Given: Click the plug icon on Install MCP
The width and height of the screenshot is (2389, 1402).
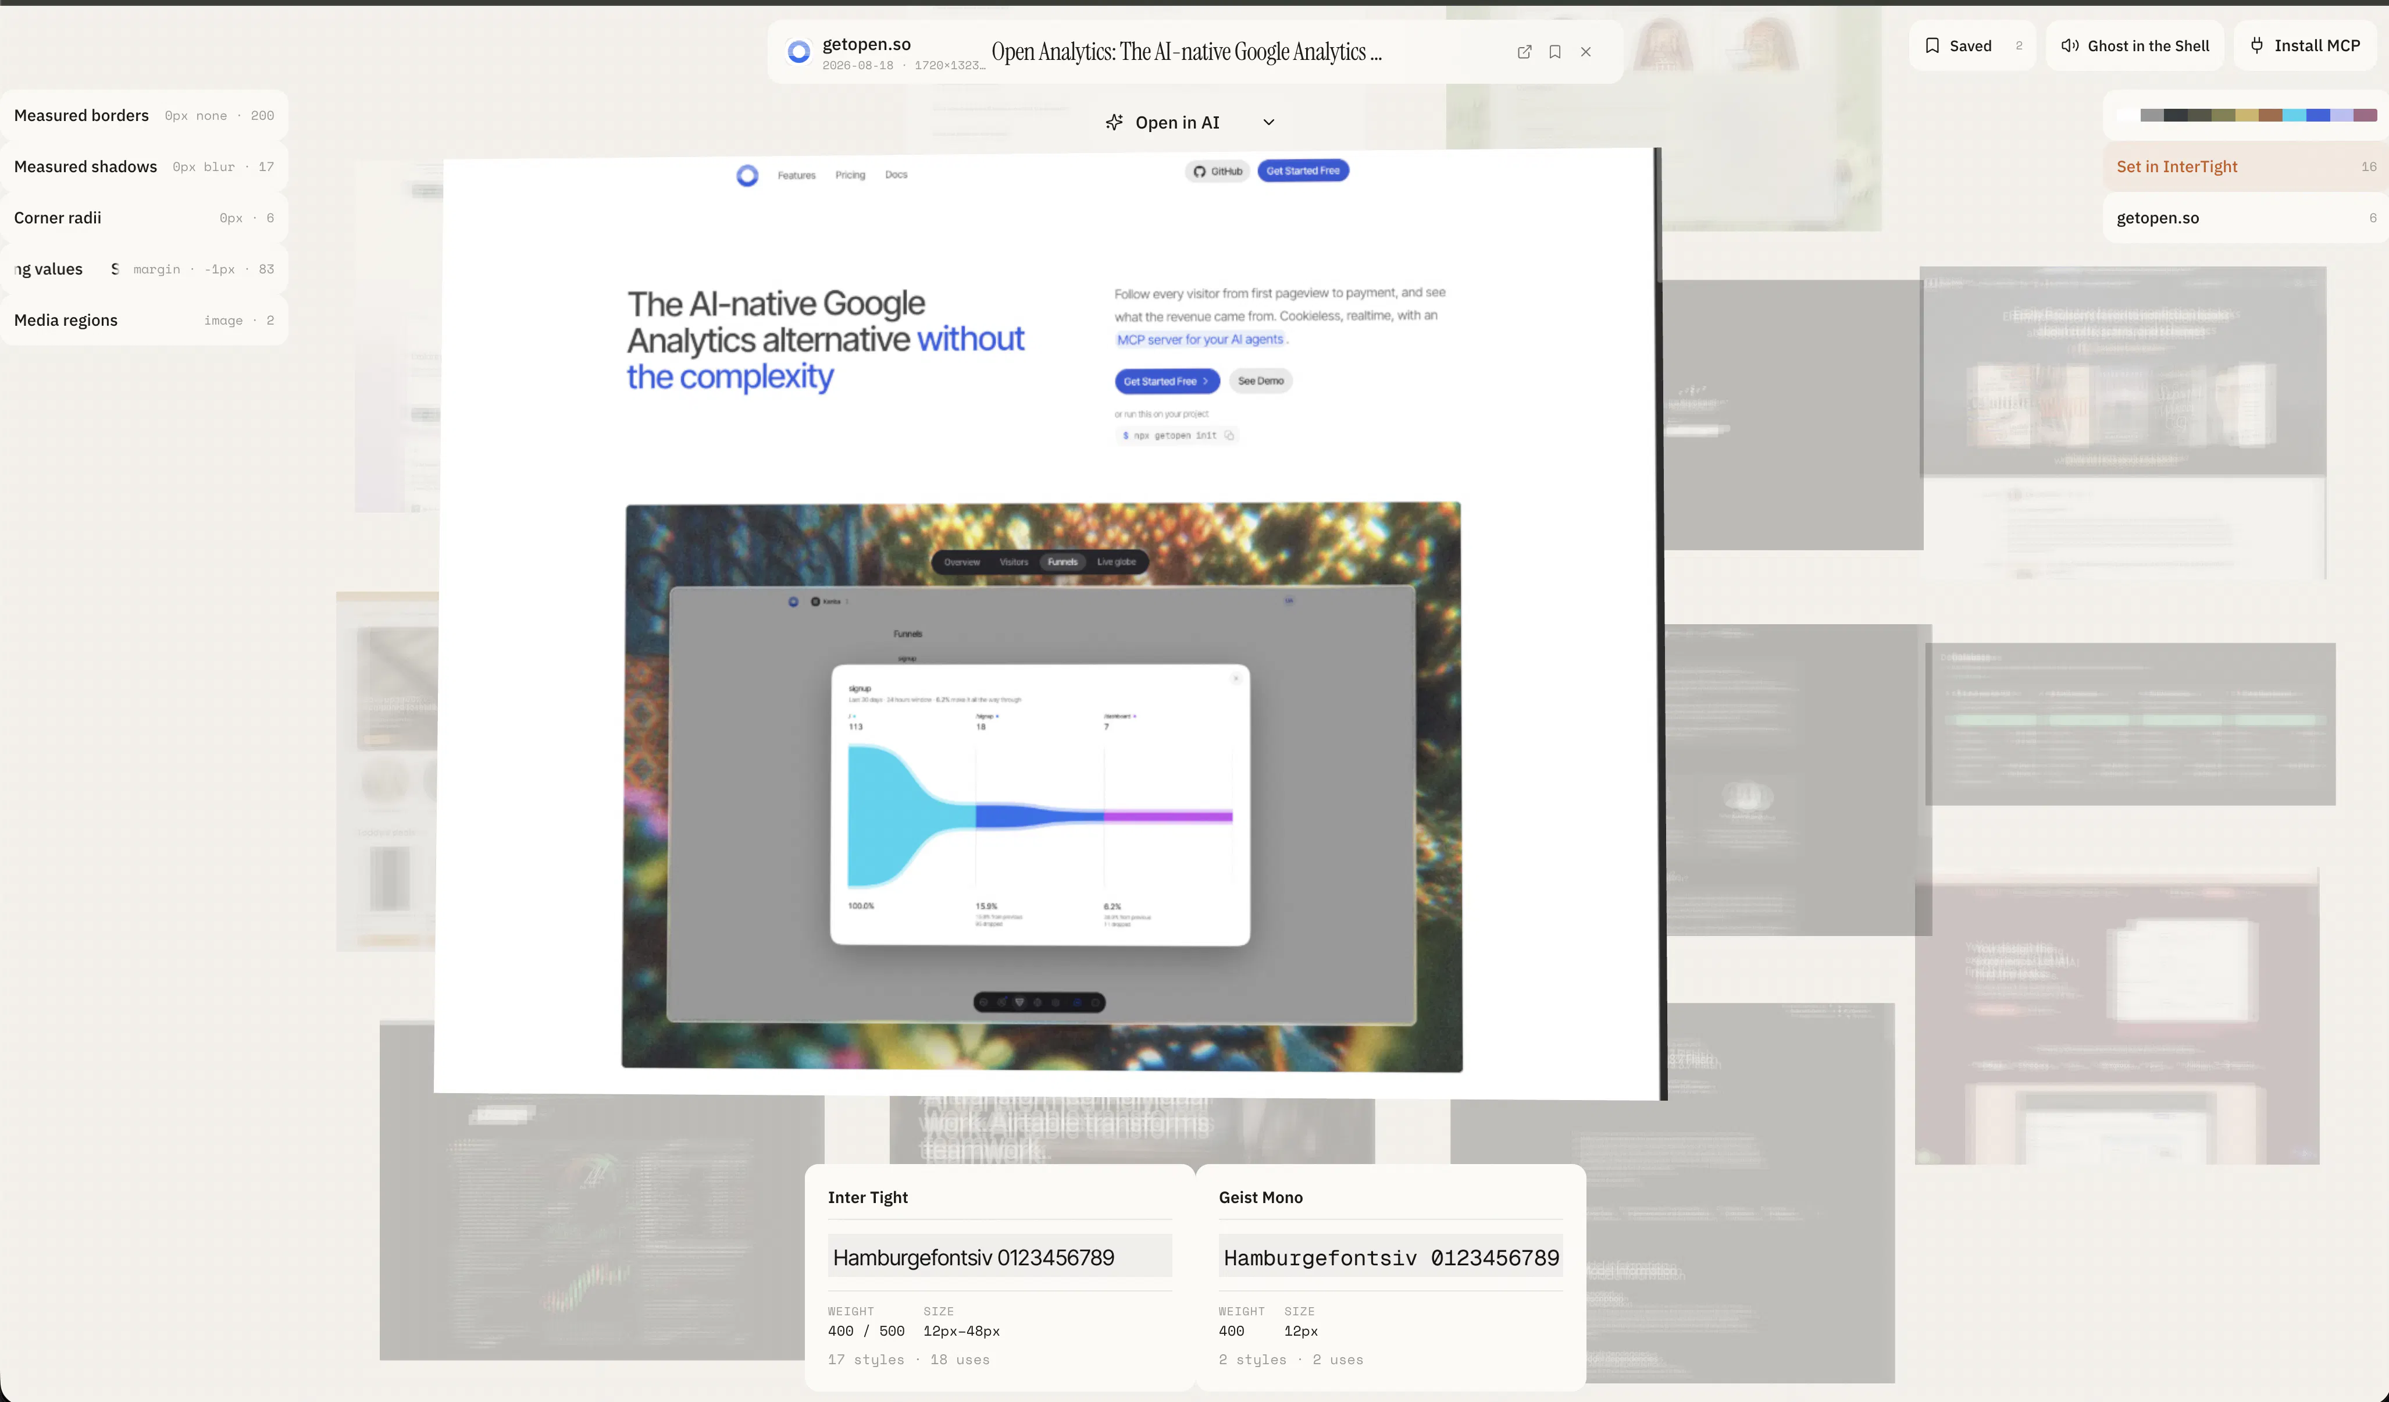Looking at the screenshot, I should click(x=2257, y=45).
